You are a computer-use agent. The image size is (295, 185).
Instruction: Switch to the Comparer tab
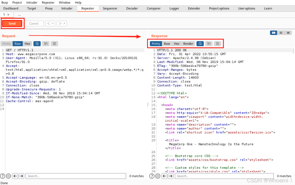pyautogui.click(x=153, y=8)
